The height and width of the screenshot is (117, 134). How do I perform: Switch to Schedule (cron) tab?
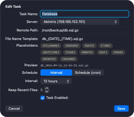point(88,72)
